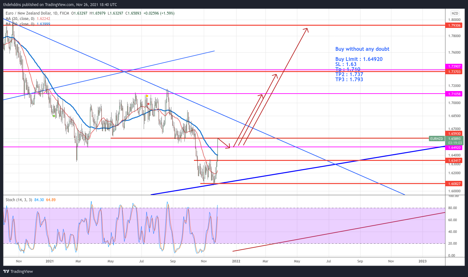Image resolution: width=468 pixels, height=277 pixels.
Task: Click the 2023 label on time axis
Action: pos(423,261)
